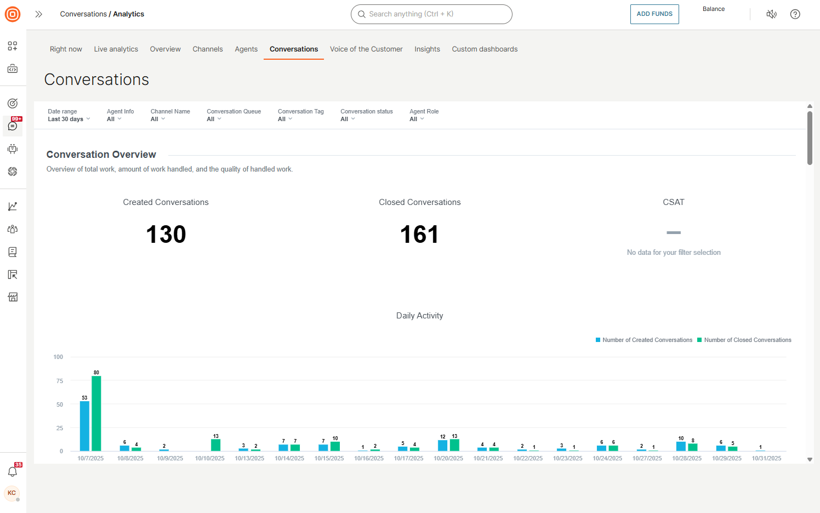
Task: Select the chatbot icon in the left sidebar
Action: point(12,149)
